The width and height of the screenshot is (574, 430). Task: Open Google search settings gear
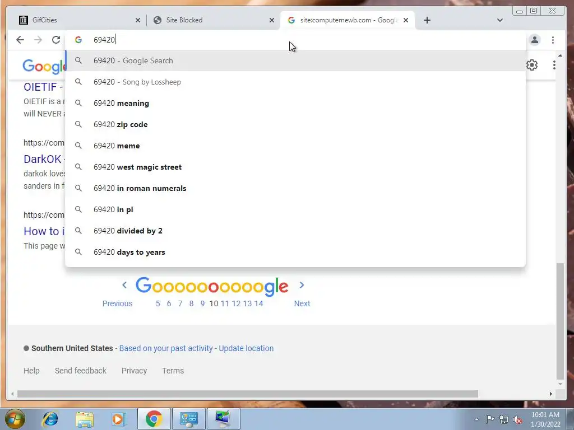532,65
